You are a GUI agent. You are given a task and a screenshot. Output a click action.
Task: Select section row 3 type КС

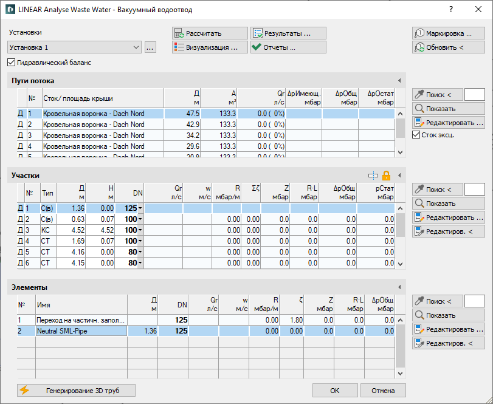click(206, 230)
